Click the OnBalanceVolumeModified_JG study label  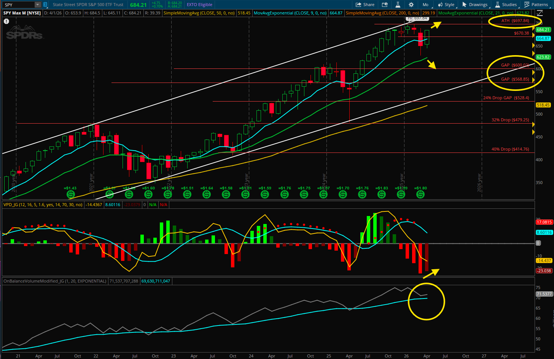coord(55,281)
